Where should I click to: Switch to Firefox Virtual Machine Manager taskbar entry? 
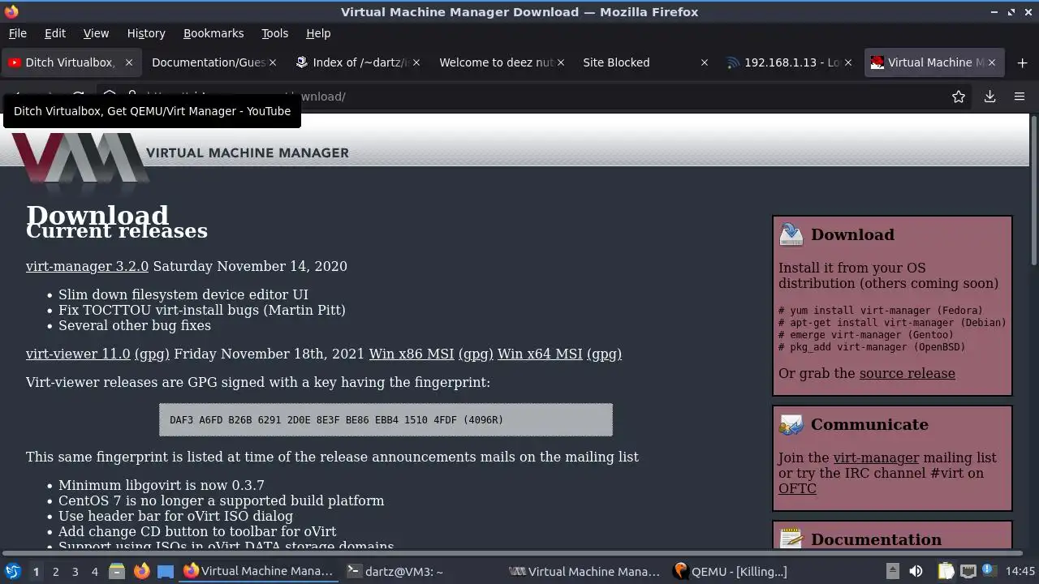259,571
